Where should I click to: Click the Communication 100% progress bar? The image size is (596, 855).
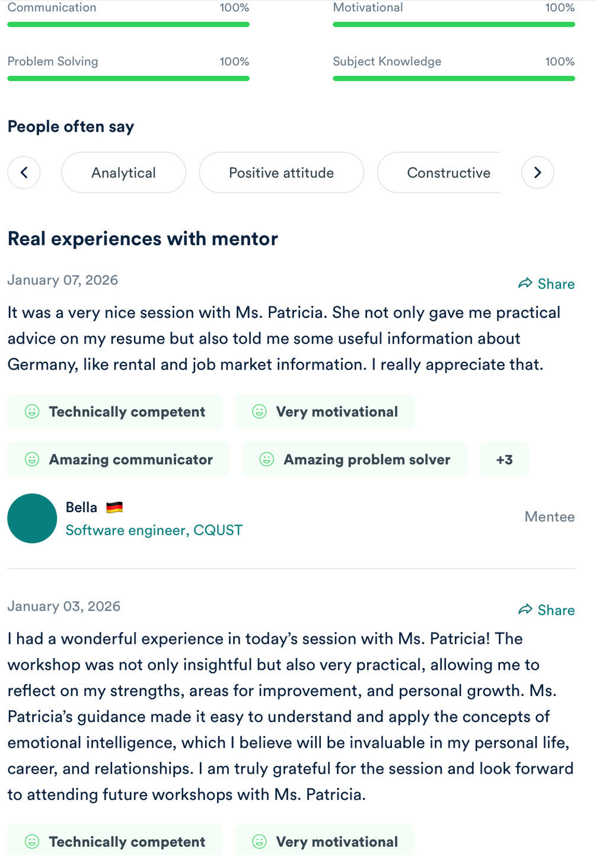(x=128, y=24)
